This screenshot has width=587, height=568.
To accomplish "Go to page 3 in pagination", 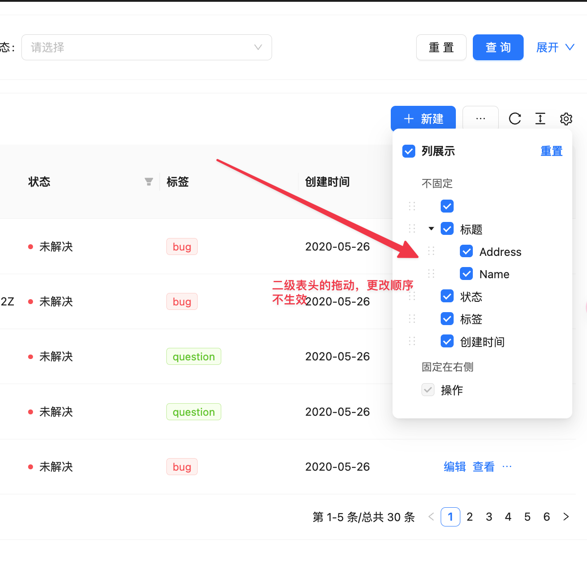I will point(488,517).
